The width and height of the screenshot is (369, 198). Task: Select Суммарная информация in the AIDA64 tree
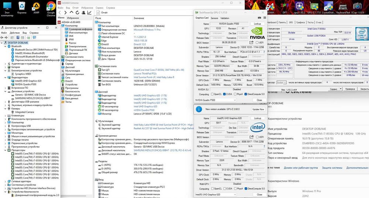coord(79,29)
